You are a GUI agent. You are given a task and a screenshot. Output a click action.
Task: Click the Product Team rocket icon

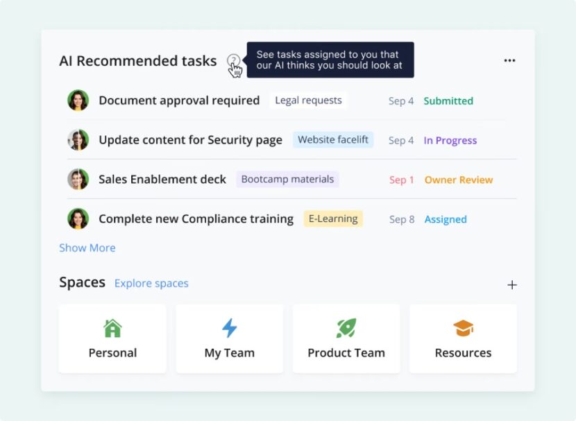pyautogui.click(x=346, y=326)
